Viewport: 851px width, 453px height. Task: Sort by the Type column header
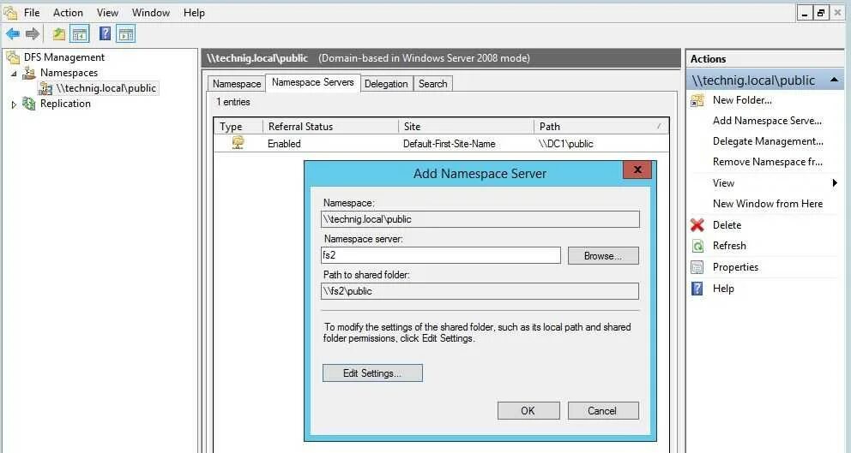tap(238, 126)
